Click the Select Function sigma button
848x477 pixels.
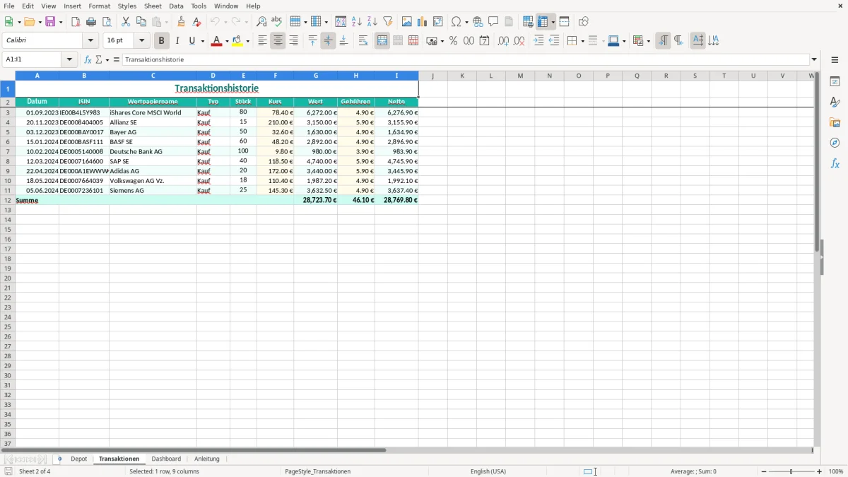point(99,60)
